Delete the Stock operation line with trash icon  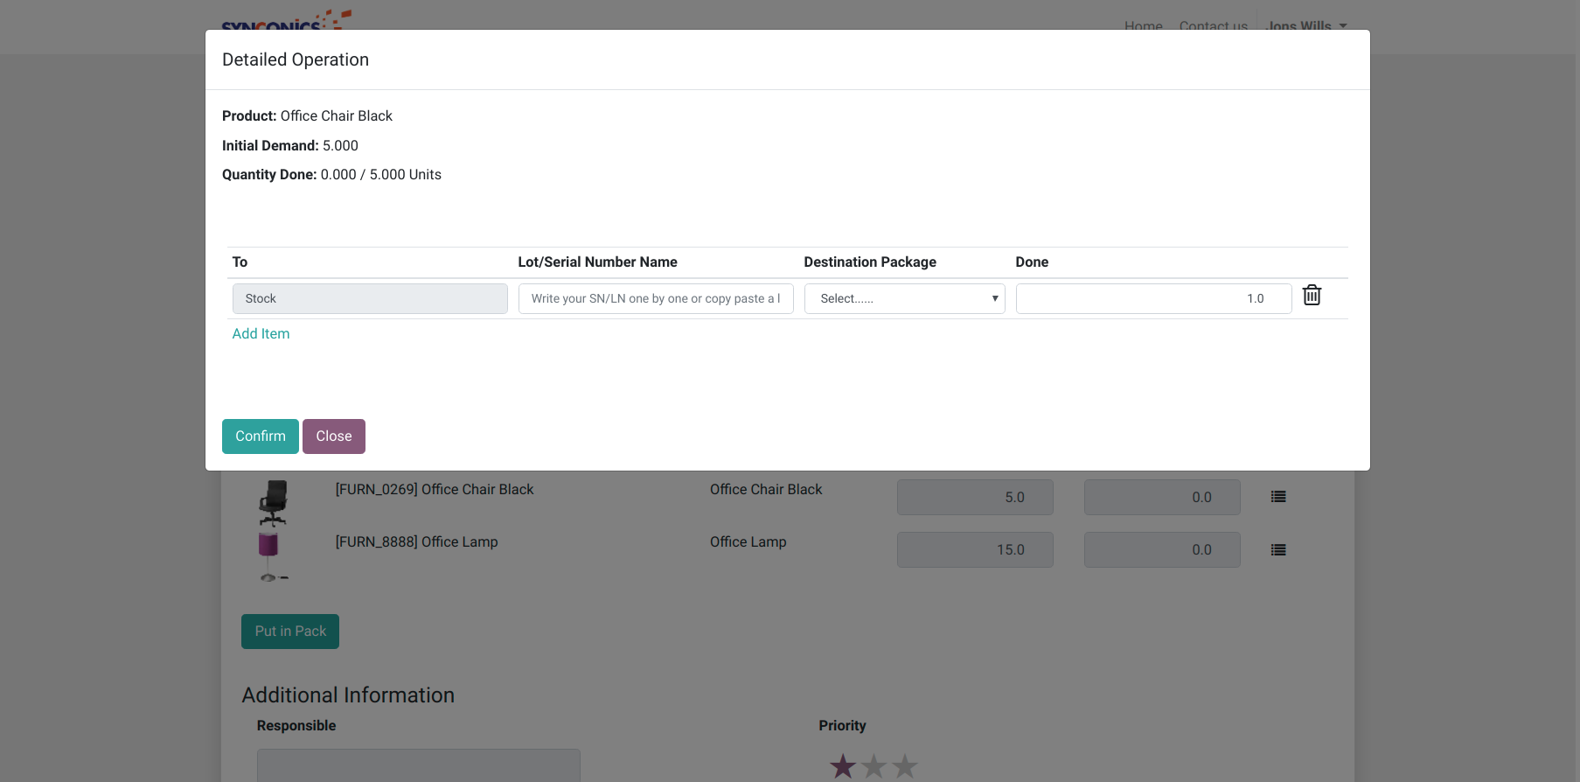1312,296
